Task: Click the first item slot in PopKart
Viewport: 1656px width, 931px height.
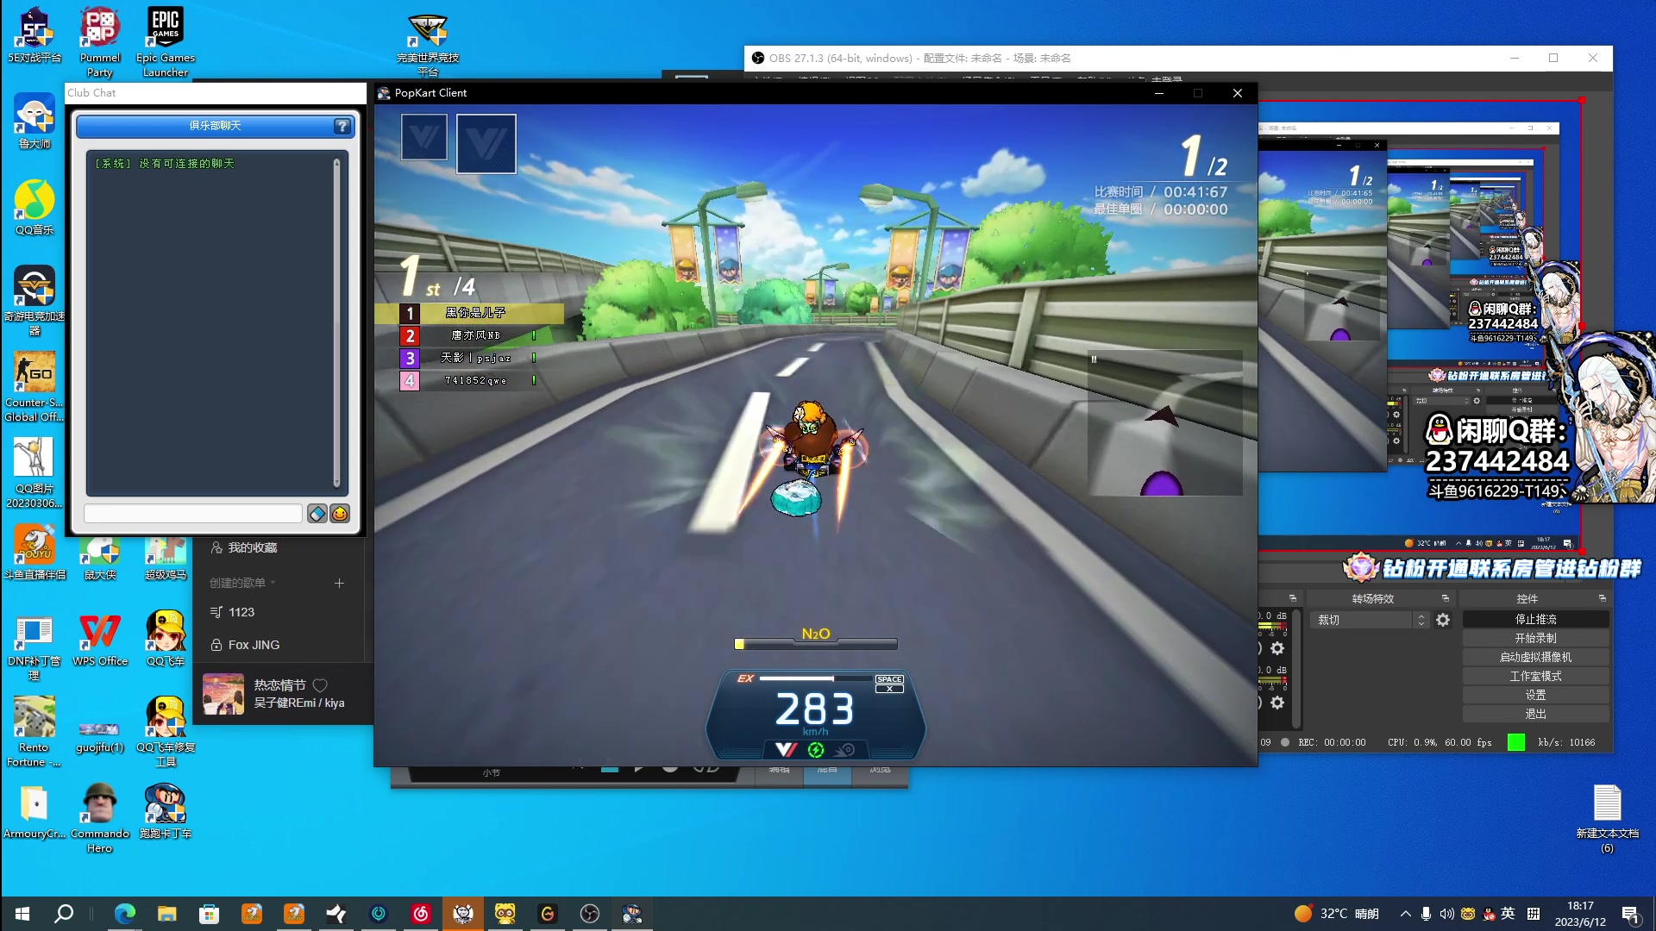Action: tap(424, 136)
